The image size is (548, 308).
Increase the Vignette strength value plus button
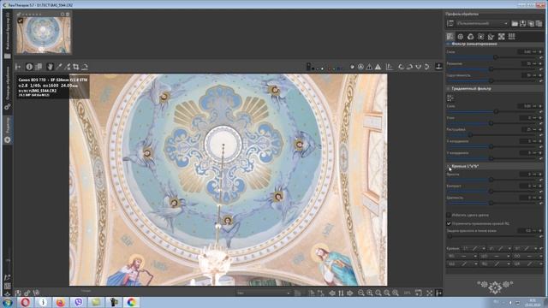pyautogui.click(x=540, y=52)
